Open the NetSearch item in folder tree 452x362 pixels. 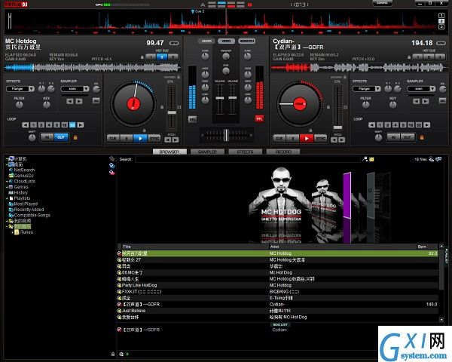click(22, 170)
